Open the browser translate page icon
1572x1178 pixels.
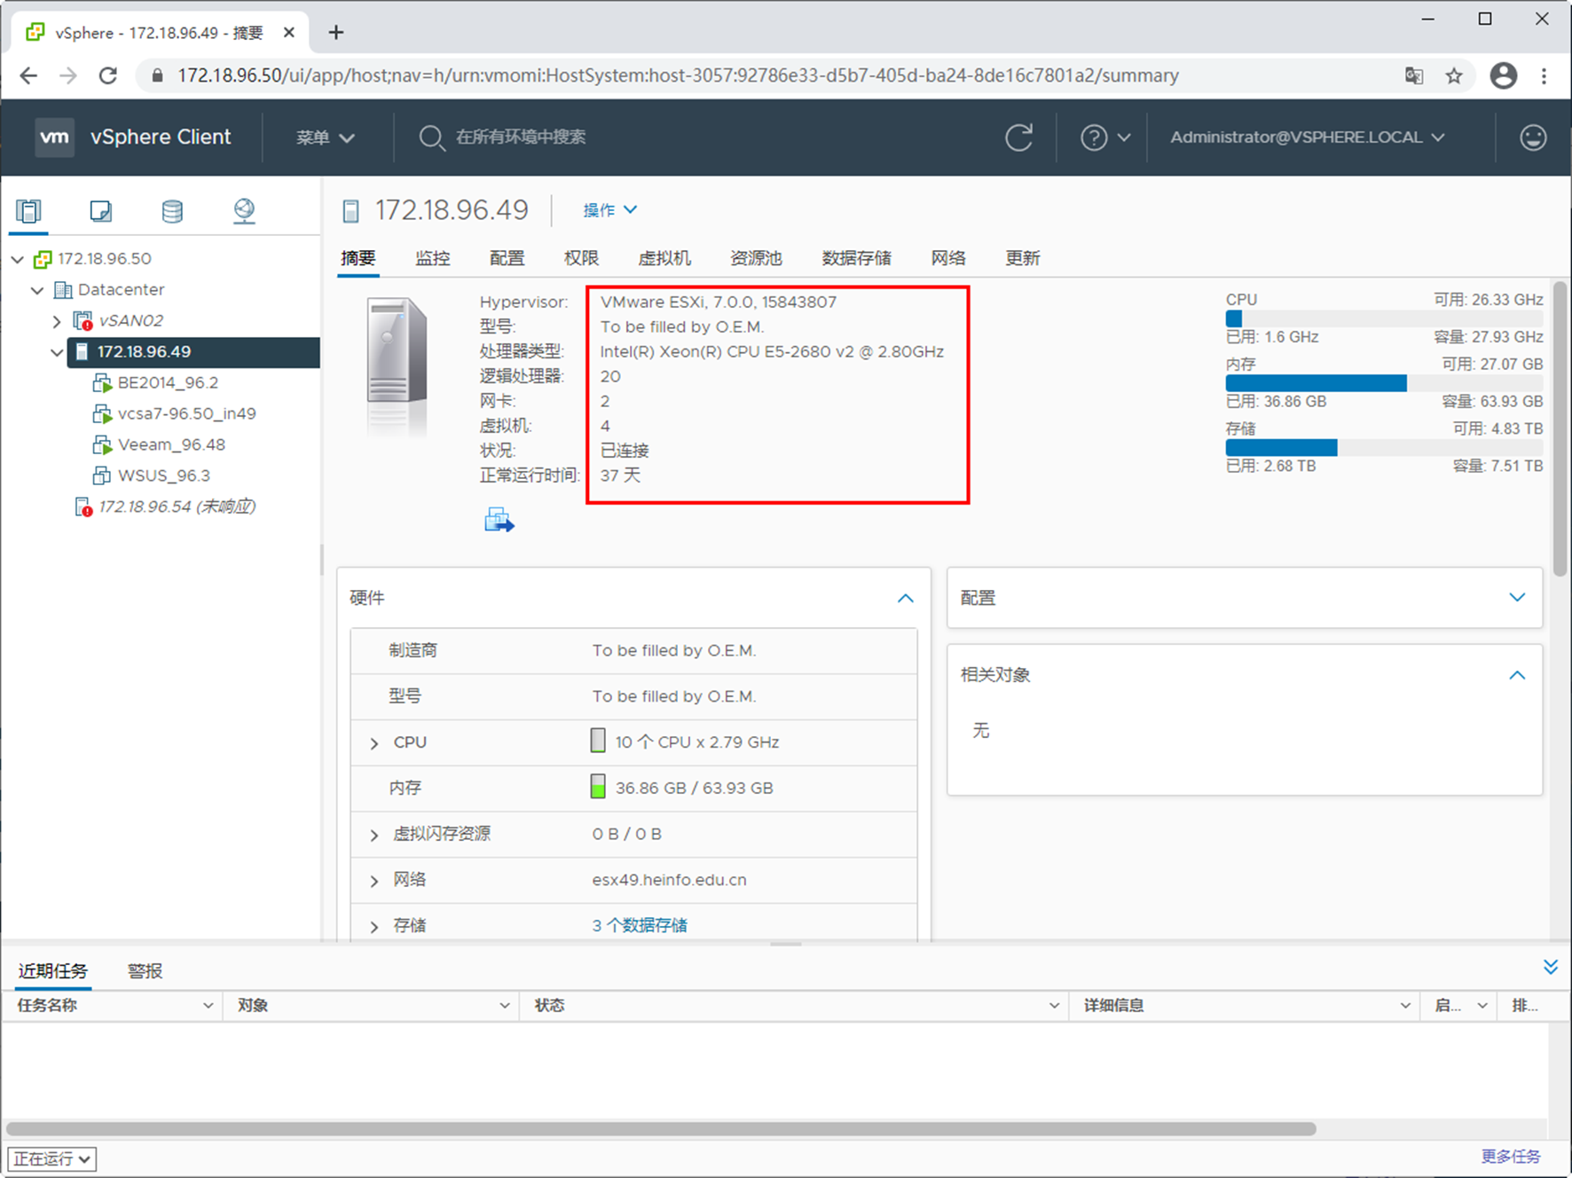[x=1414, y=75]
